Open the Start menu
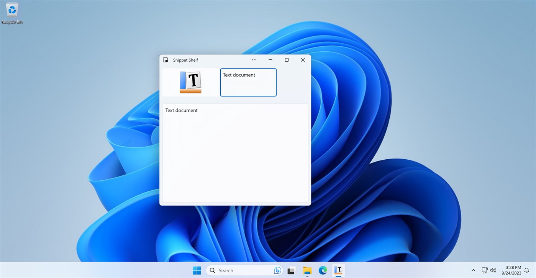The width and height of the screenshot is (536, 278). coord(197,270)
